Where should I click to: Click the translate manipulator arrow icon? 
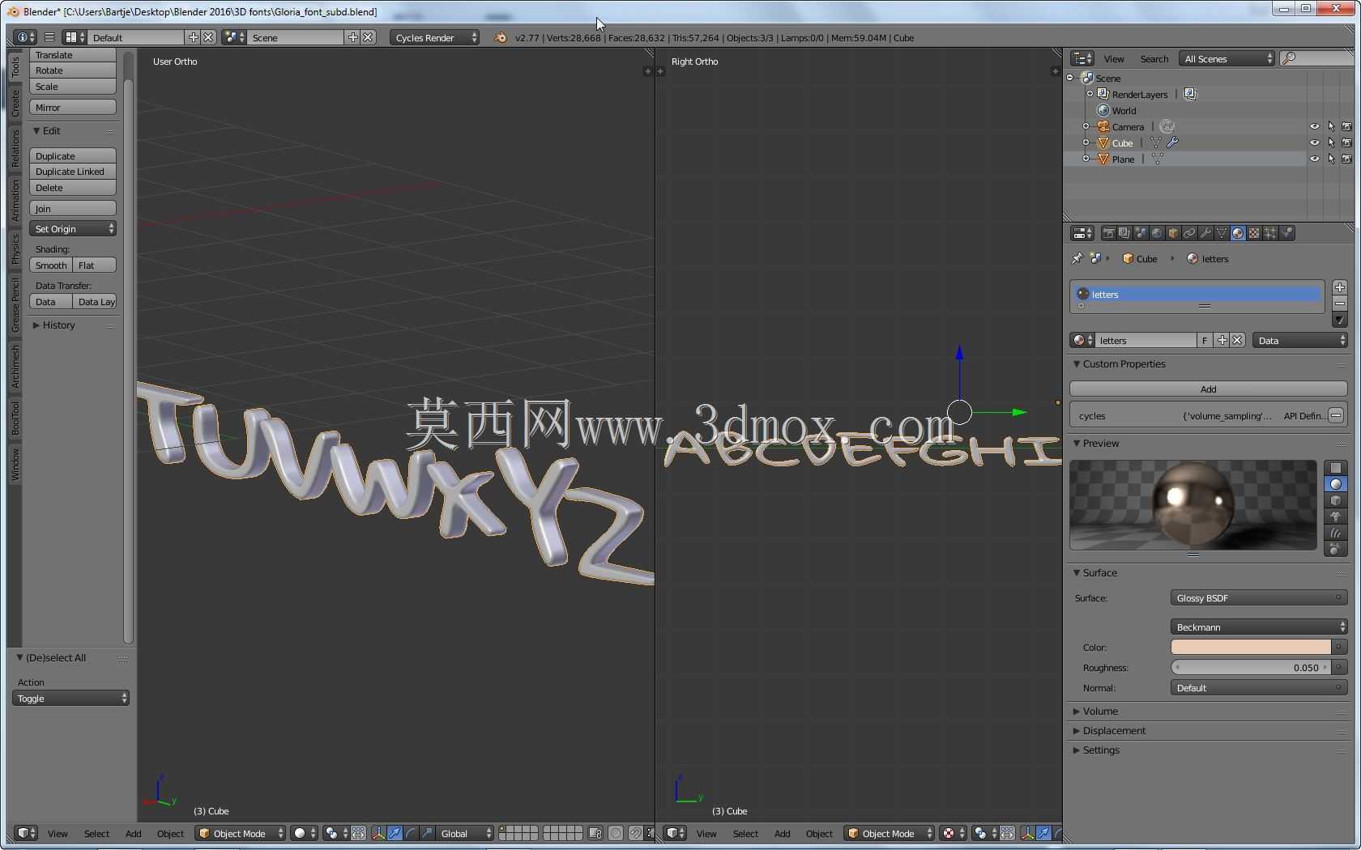point(395,833)
